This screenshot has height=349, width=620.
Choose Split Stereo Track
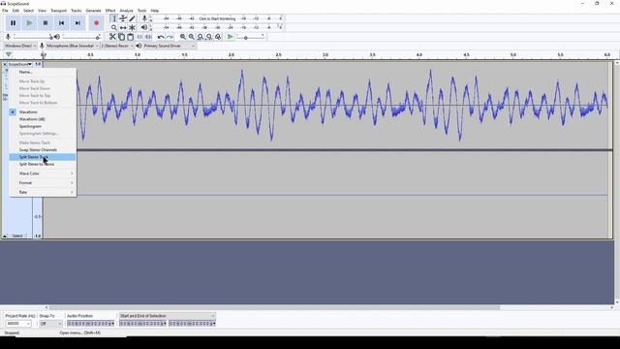tap(43, 157)
